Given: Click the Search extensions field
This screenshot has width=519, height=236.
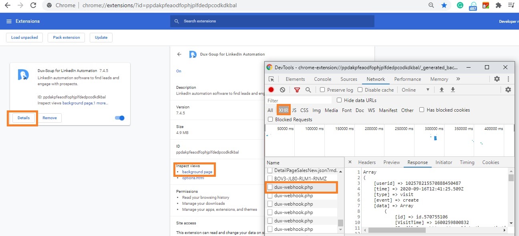Looking at the screenshot, I should tap(272, 21).
